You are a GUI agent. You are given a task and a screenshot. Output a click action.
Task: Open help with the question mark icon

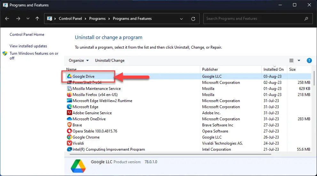point(309,60)
